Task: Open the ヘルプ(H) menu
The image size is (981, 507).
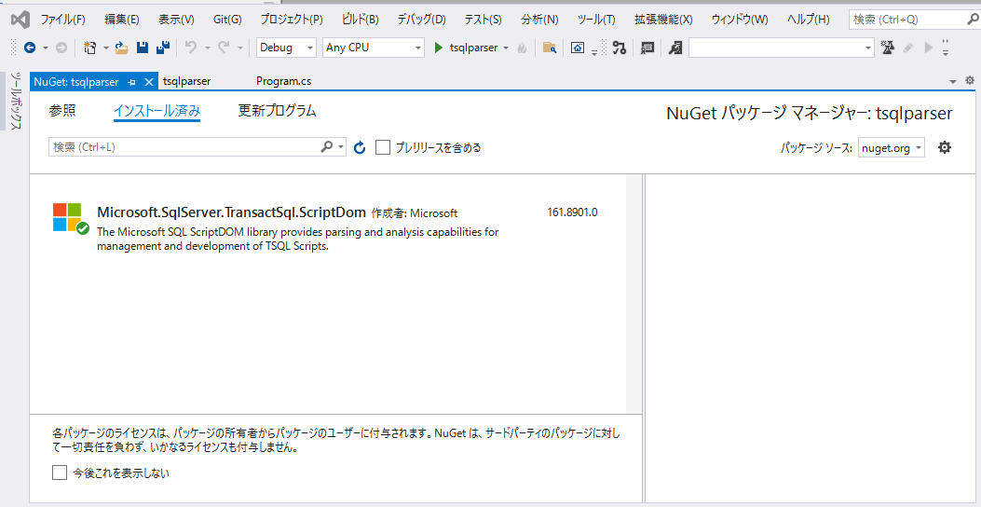Action: click(809, 20)
